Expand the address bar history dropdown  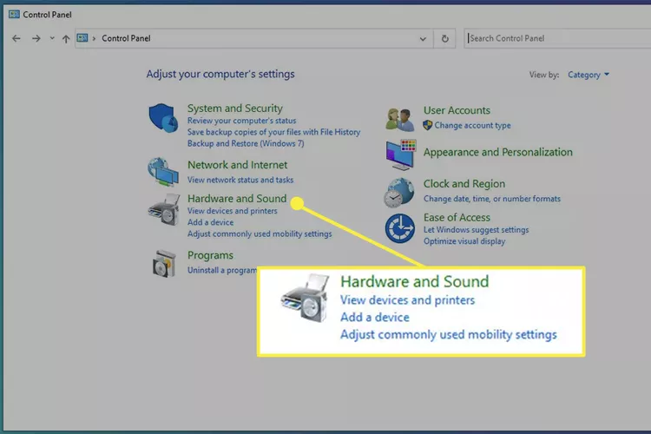tap(423, 39)
